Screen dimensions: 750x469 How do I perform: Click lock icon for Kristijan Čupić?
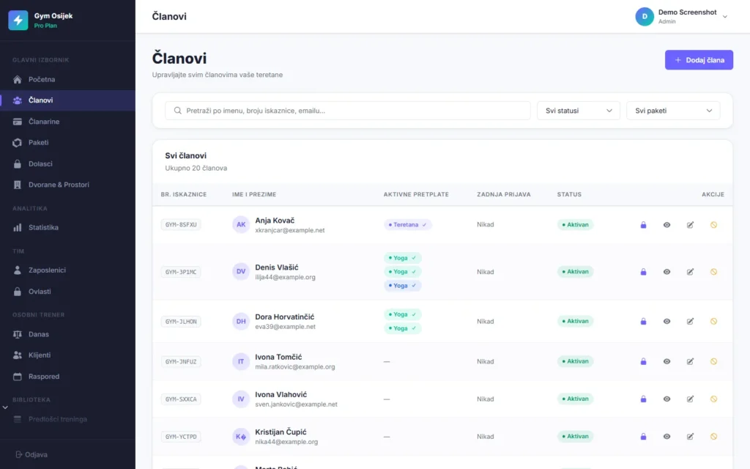click(643, 437)
